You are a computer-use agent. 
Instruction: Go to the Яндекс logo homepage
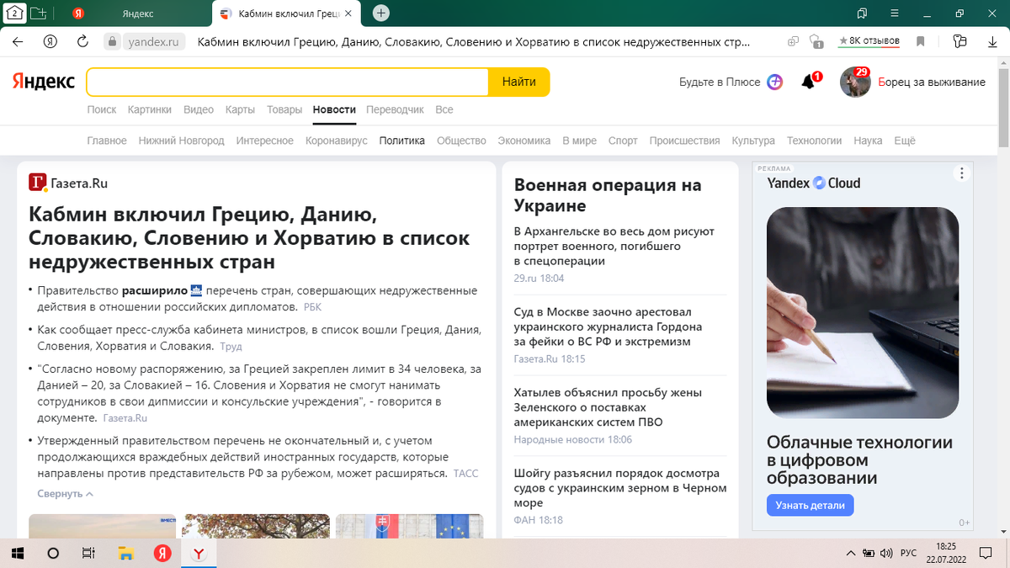coord(43,82)
